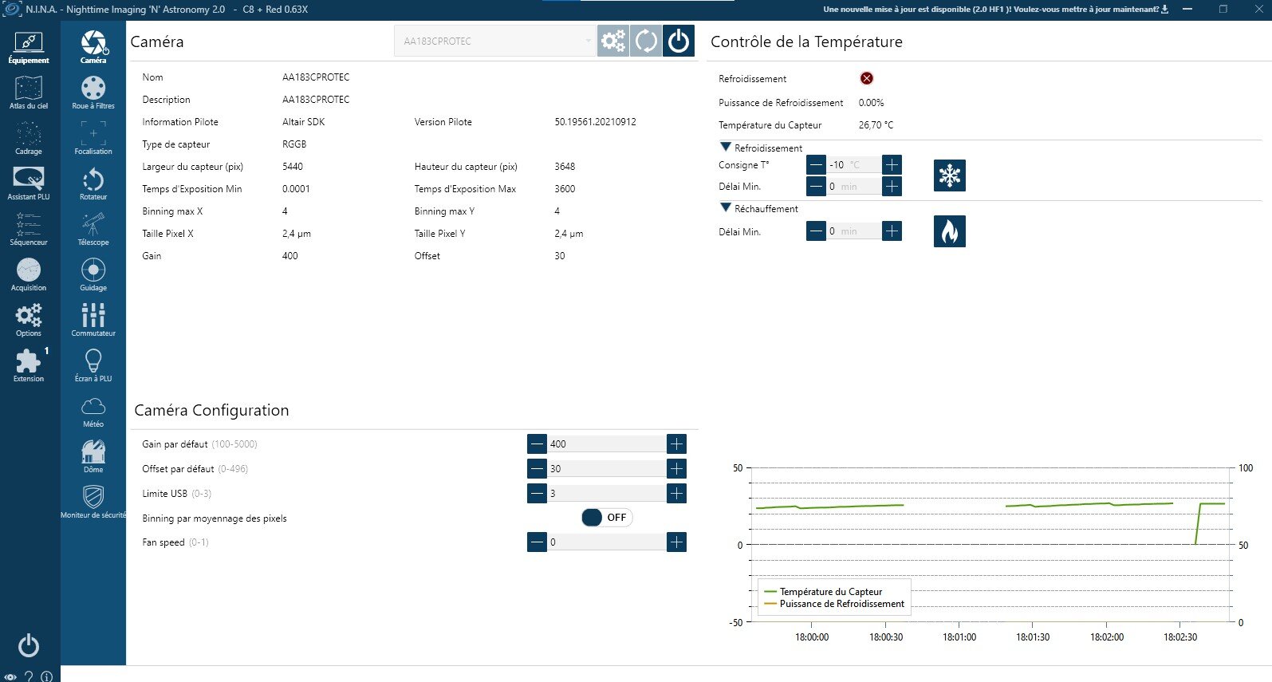The image size is (1272, 682).
Task: Collapse the Refroidissement section triangle
Action: 726,147
